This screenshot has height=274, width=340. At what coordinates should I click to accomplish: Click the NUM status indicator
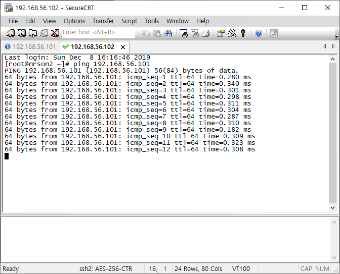[x=322, y=269]
